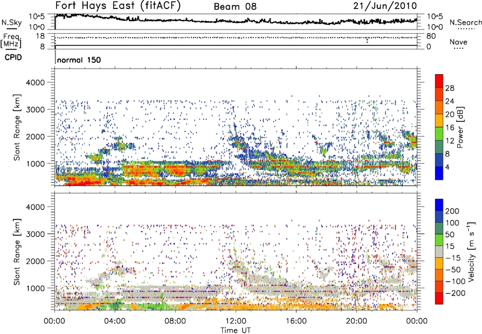The image size is (482, 334).
Task: Click the 'Fort Hays East (fitACF)' title
Action: [x=117, y=6]
